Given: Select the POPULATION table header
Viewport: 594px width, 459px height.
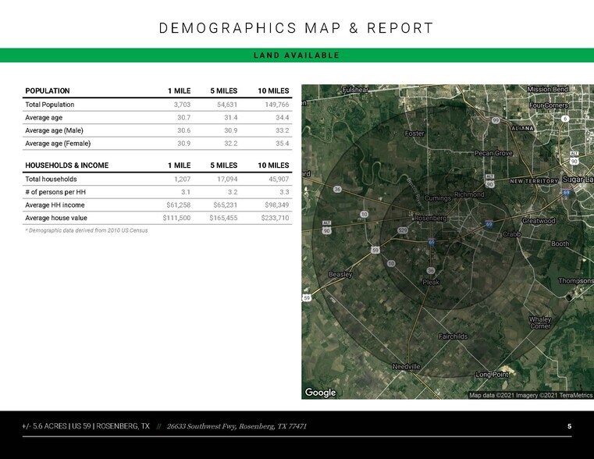Looking at the screenshot, I should point(48,91).
